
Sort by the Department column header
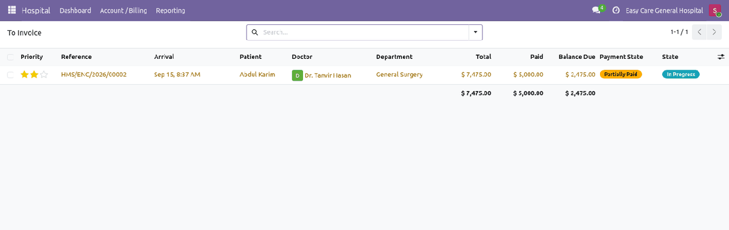click(x=394, y=56)
